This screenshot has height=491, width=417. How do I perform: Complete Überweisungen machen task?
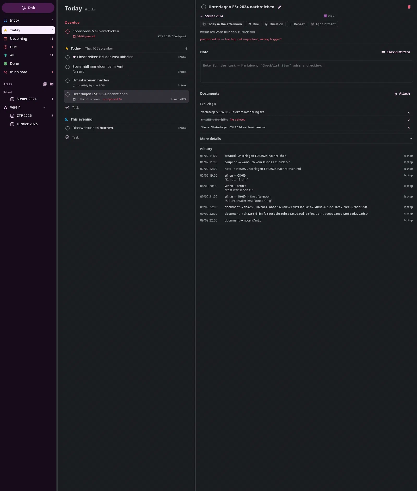[x=68, y=128]
